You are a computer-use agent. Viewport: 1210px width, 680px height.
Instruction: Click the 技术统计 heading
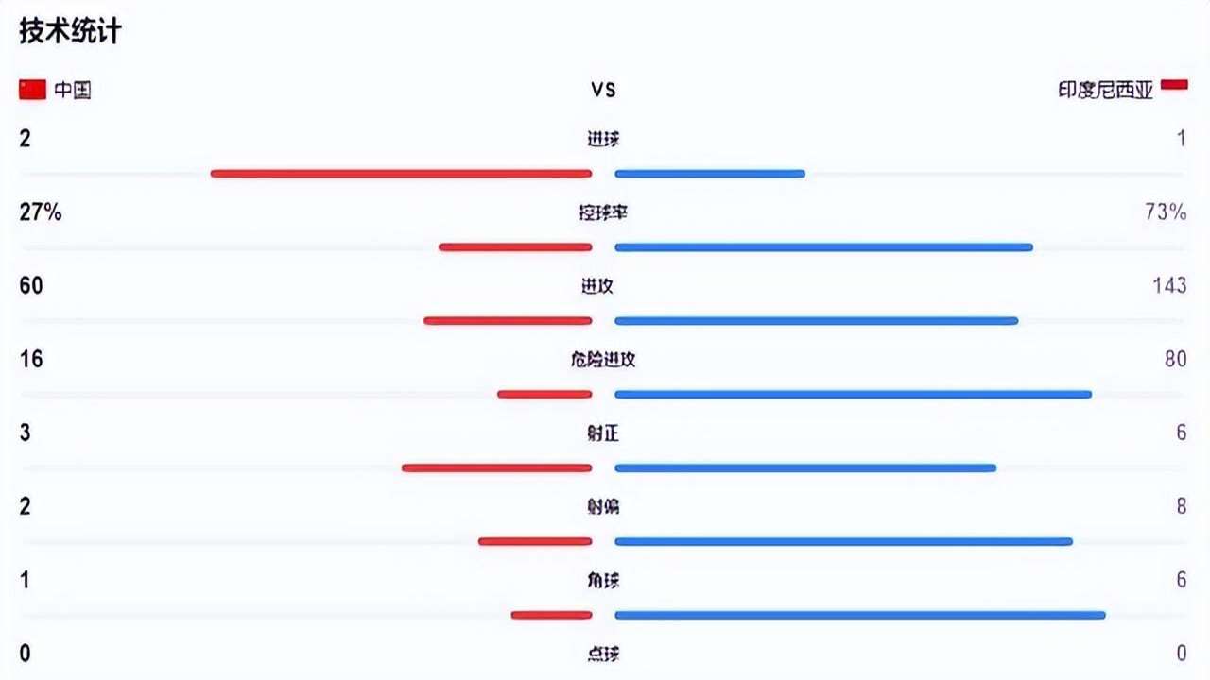(x=70, y=31)
